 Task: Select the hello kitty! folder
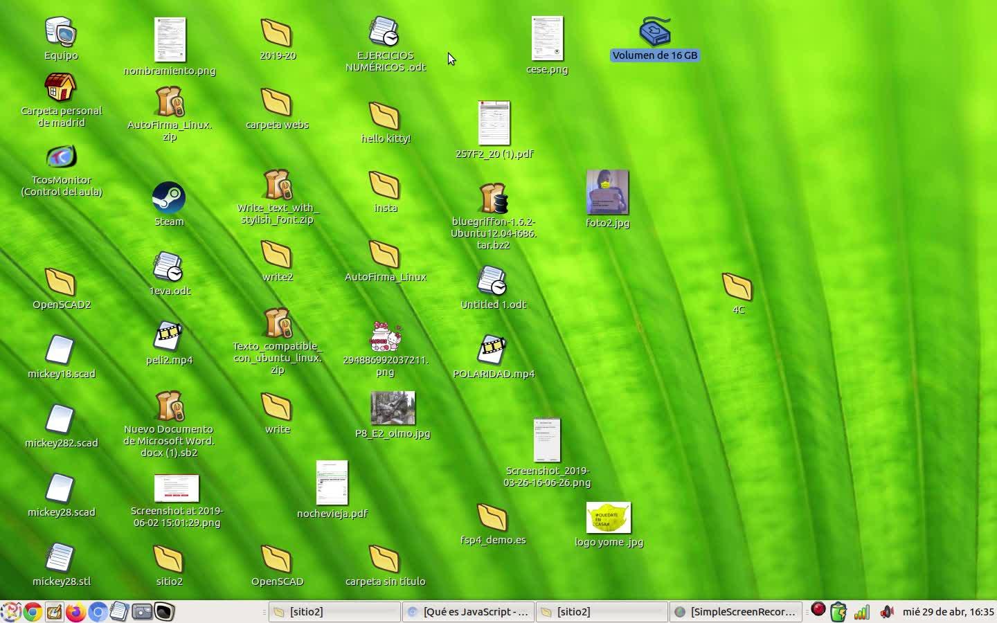(384, 116)
